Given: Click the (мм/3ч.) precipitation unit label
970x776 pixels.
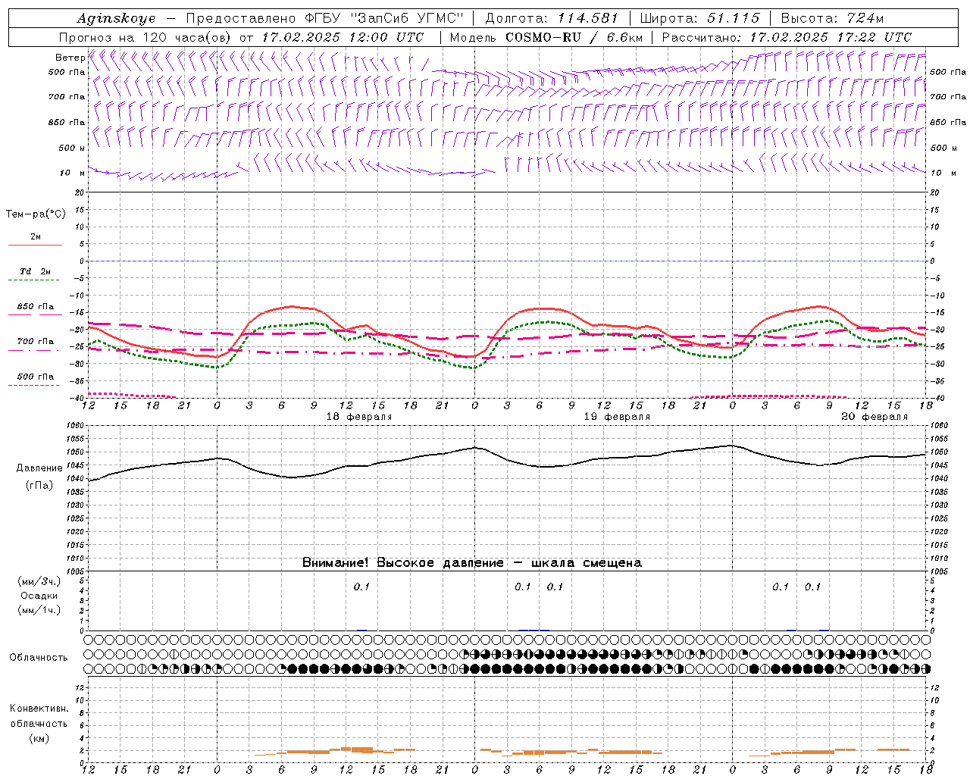Looking at the screenshot, I should tap(39, 581).
